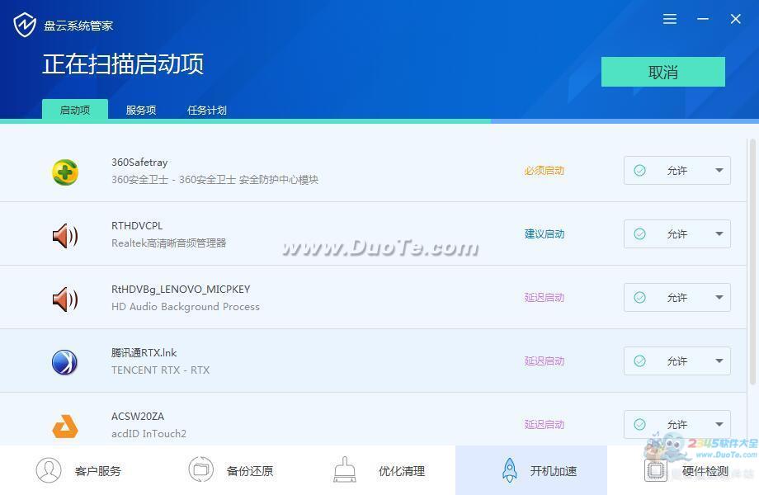
Task: Expand the 360Safetray 允许 dropdown arrow
Action: pos(719,171)
